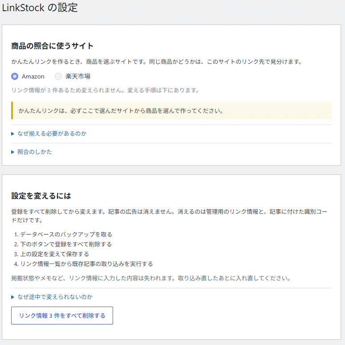Click step 1 データベースのバックアップを取る
The width and height of the screenshot is (345, 345).
[x=66, y=234]
